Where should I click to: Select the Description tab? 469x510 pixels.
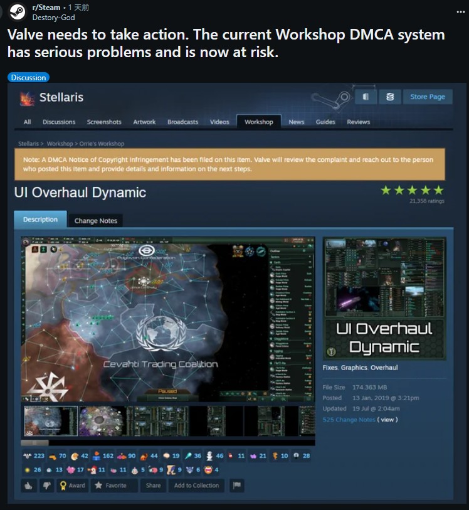pyautogui.click(x=40, y=220)
